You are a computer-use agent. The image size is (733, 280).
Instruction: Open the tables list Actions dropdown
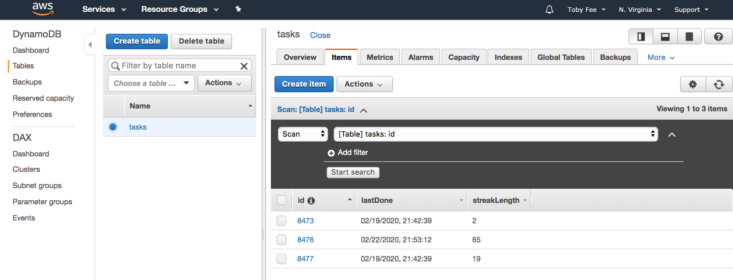click(x=224, y=83)
